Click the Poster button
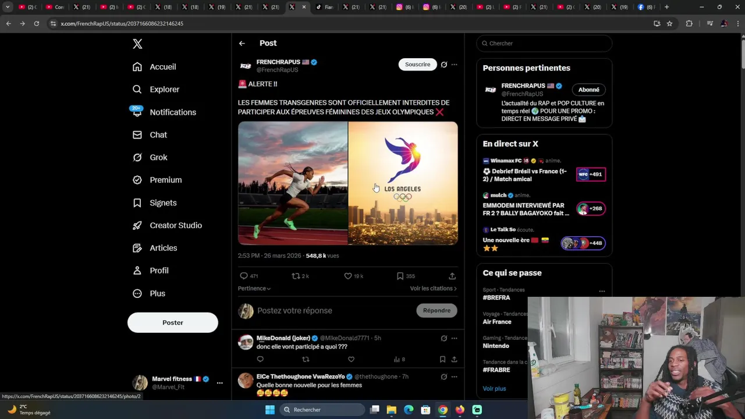 click(173, 322)
